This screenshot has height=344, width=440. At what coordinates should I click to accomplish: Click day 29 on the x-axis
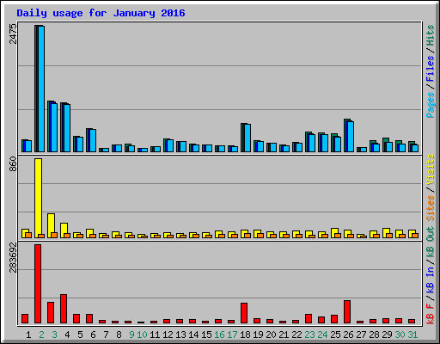(x=387, y=335)
